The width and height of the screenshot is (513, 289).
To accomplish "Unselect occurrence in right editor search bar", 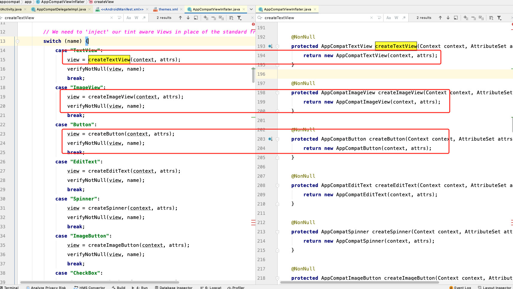I will pyautogui.click(x=474, y=18).
